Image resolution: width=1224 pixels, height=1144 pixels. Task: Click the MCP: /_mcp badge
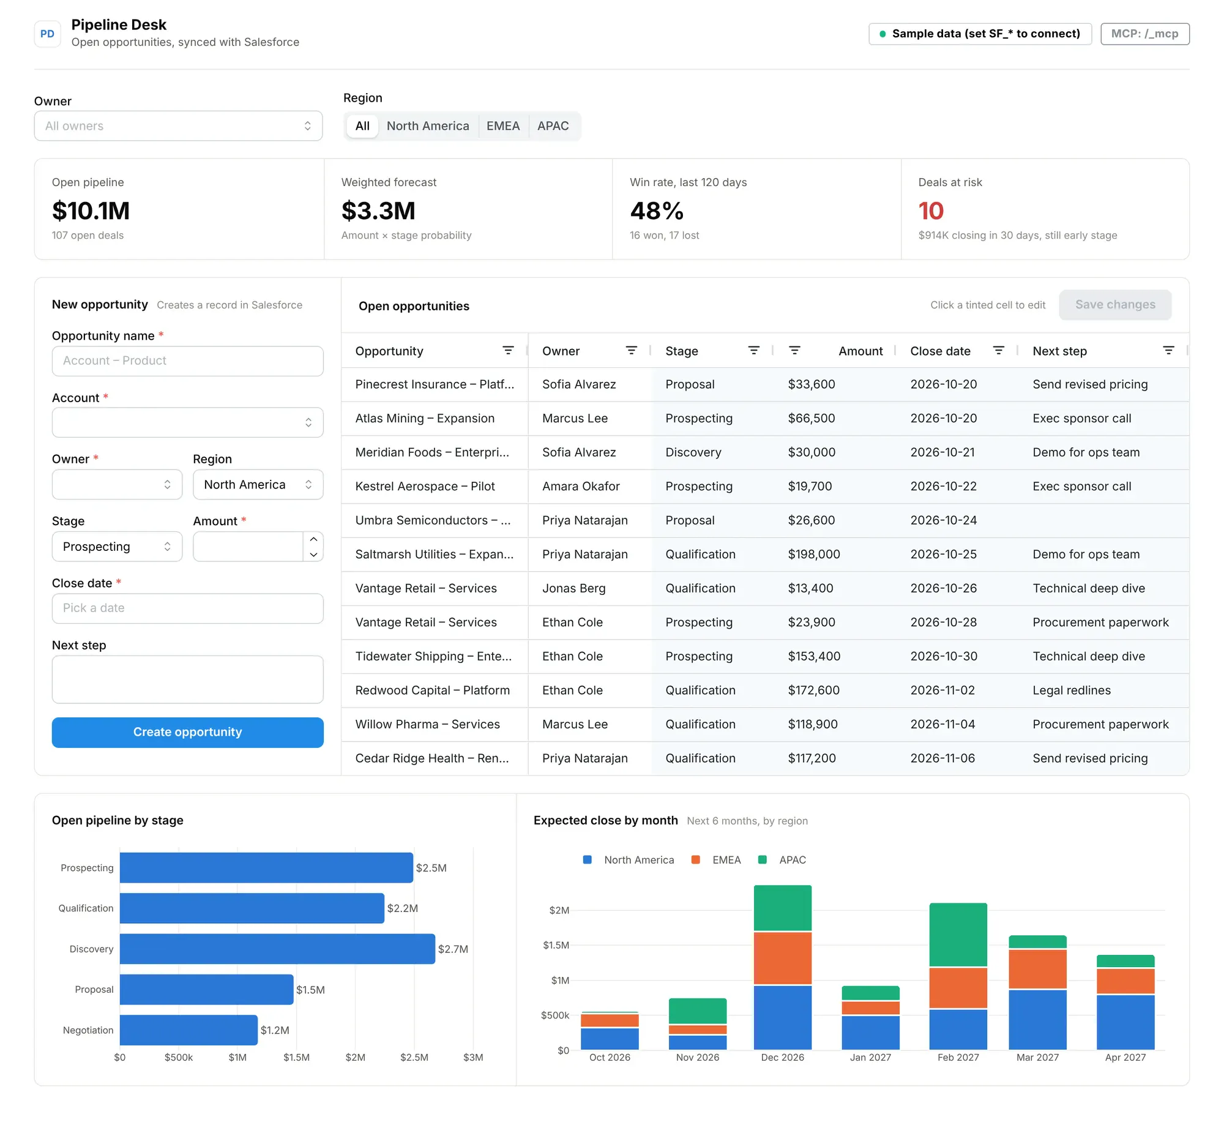coord(1144,34)
